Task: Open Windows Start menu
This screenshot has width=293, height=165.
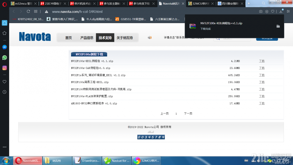Action: [6, 161]
